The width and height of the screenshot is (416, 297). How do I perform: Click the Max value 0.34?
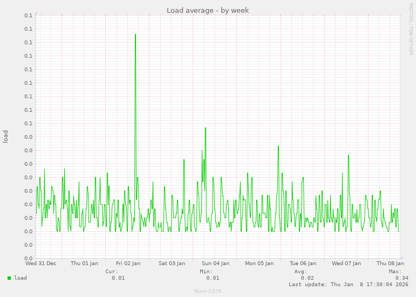pos(402,278)
